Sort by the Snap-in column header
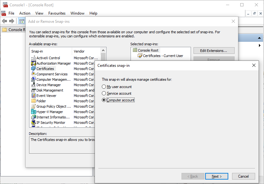This screenshot has width=264, height=184. (51, 51)
